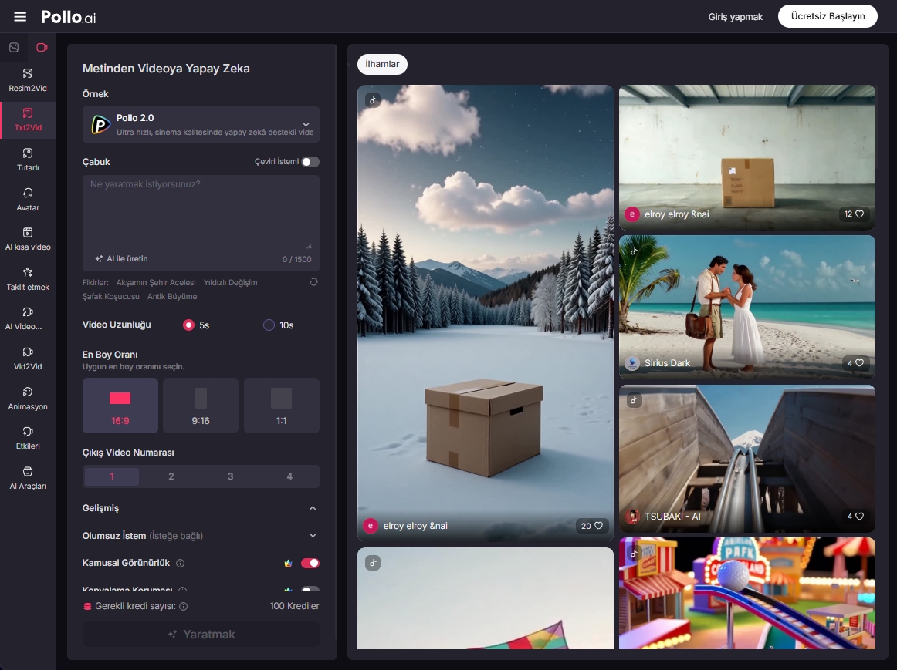The image size is (897, 670).
Task: Expand the Olumsuz İstem section
Action: tap(313, 536)
